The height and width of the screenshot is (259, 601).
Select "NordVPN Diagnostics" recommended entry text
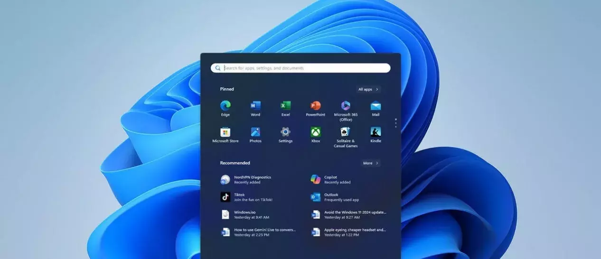pos(253,177)
